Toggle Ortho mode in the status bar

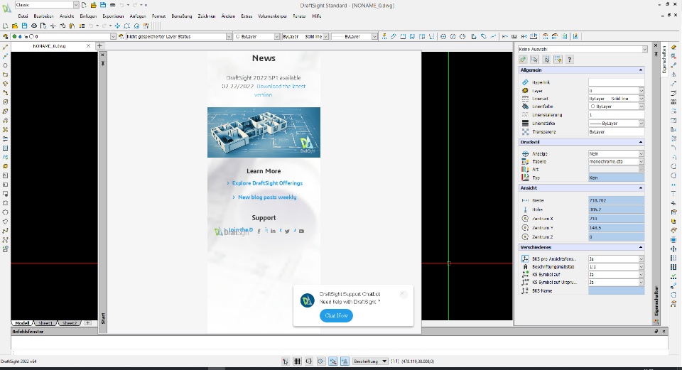point(309,361)
